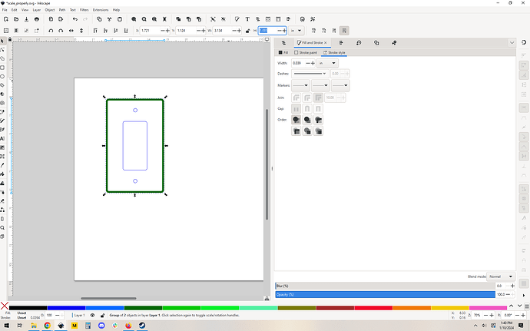Remove color with red X swatch
Screen dimensions: 530x331
coord(5,306)
